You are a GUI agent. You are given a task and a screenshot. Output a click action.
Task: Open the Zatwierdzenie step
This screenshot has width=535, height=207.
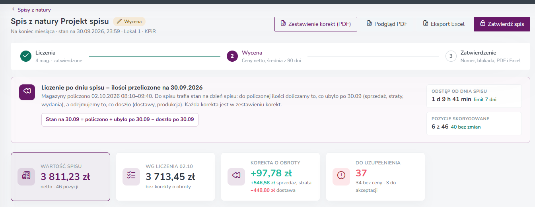pyautogui.click(x=483, y=57)
